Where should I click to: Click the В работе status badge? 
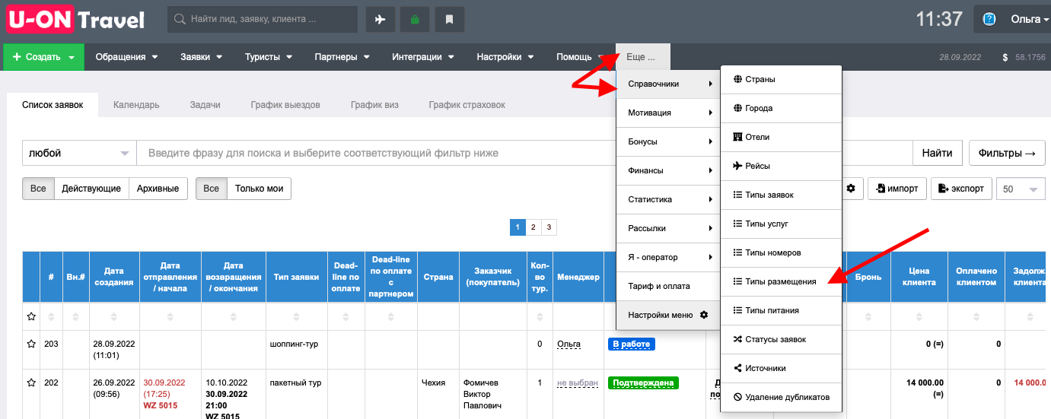click(x=631, y=344)
